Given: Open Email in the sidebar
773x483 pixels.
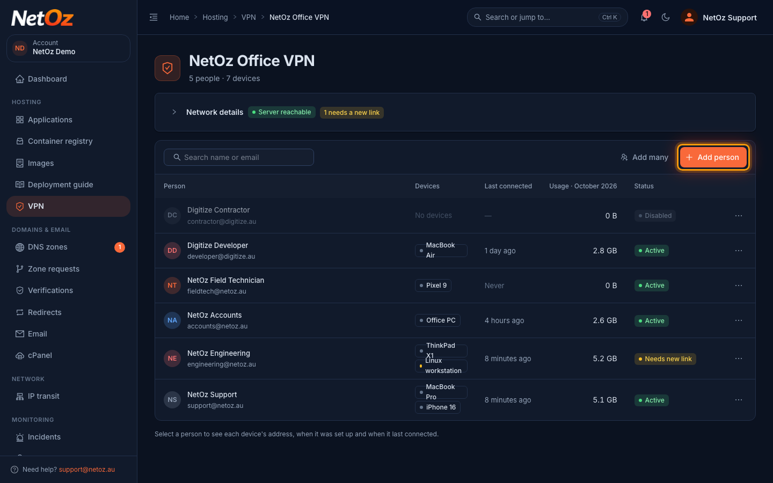Looking at the screenshot, I should [x=68, y=334].
